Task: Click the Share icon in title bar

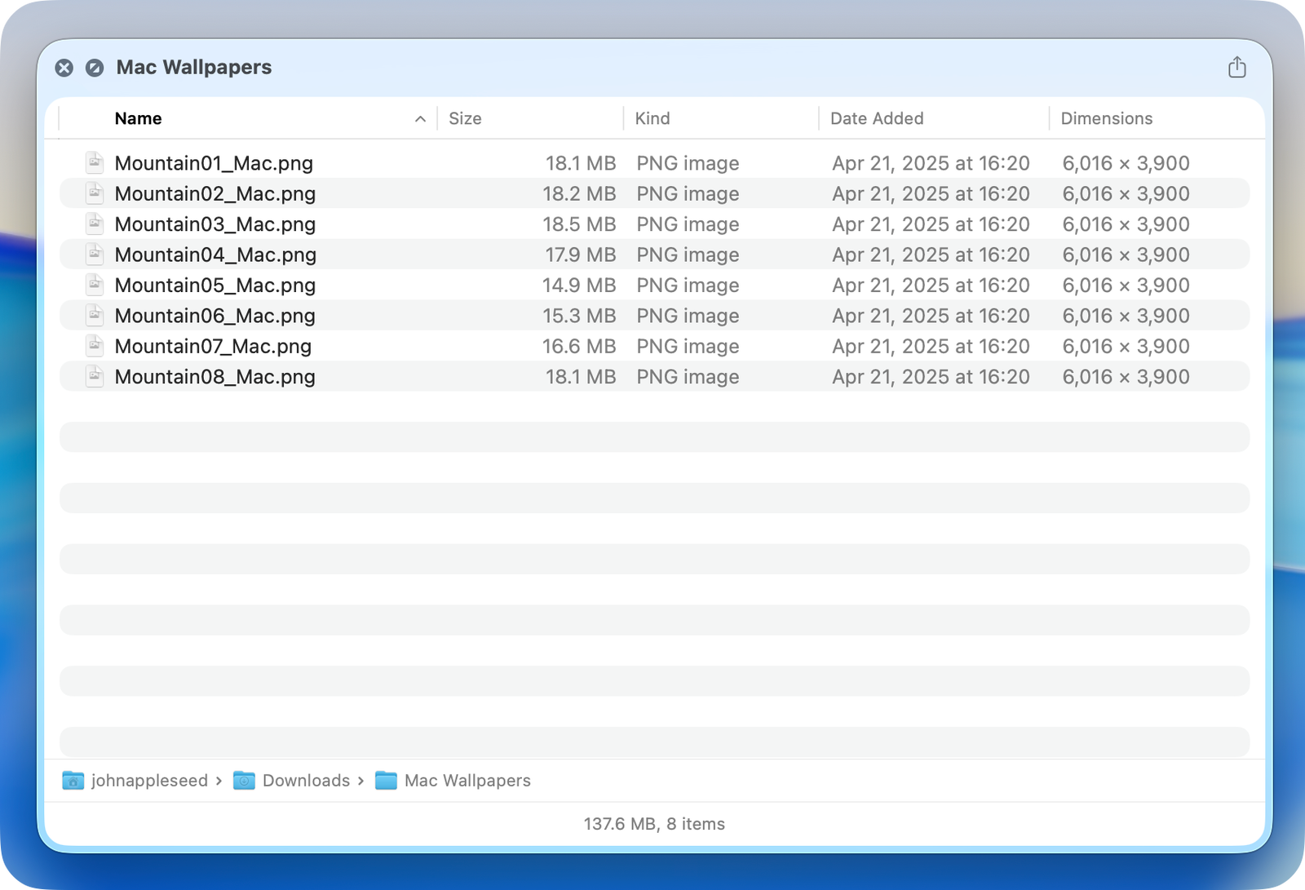Action: 1236,67
